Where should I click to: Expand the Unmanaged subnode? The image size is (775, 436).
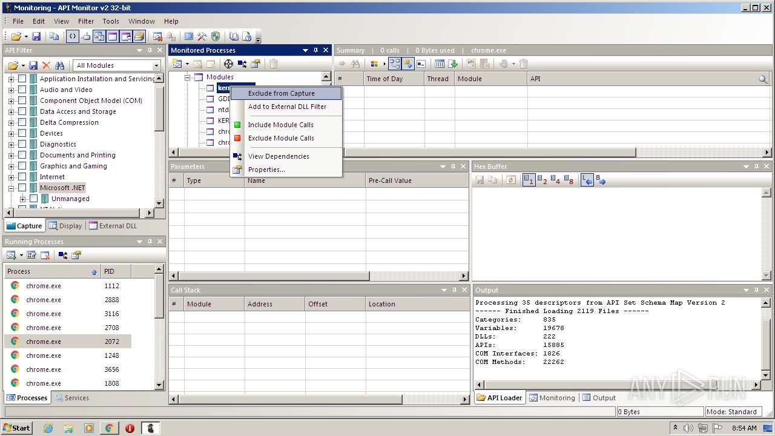22,199
